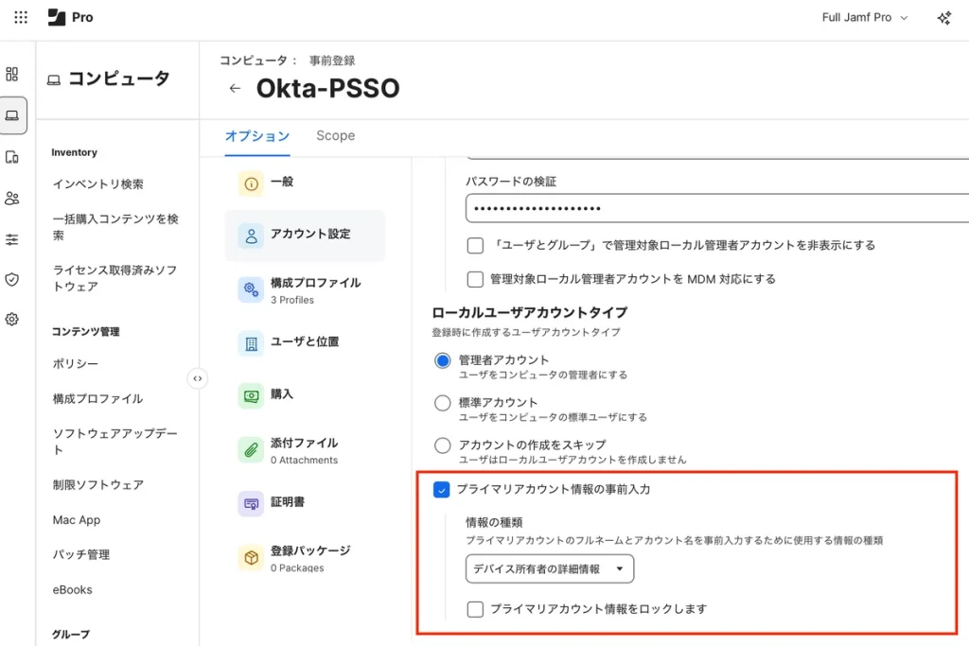The image size is (969, 646).
Task: Open the dashboard icon in left rail
Action: pyautogui.click(x=12, y=75)
